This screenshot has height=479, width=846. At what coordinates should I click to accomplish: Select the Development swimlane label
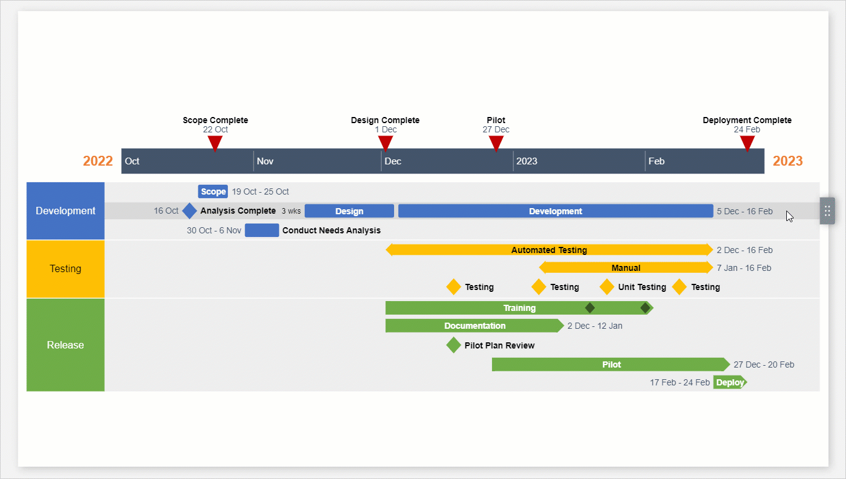click(x=65, y=211)
